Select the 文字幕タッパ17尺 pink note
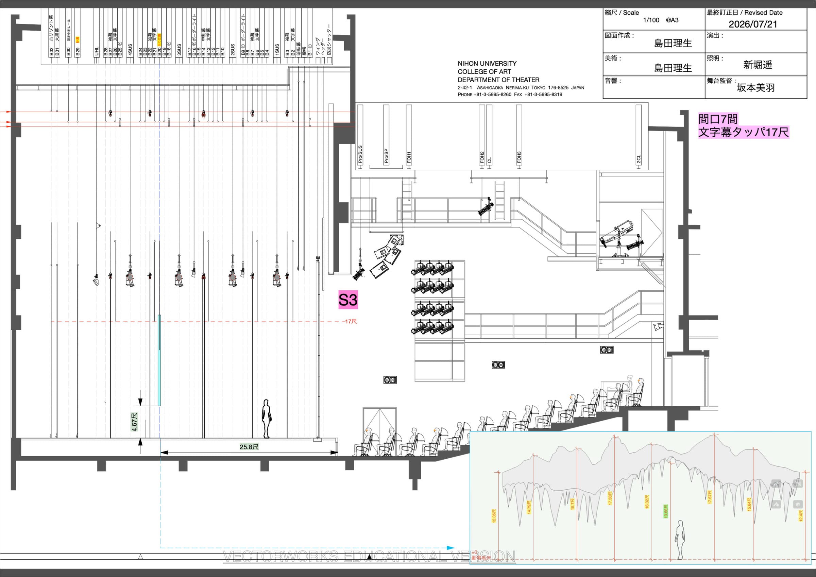The image size is (816, 577). point(744,132)
